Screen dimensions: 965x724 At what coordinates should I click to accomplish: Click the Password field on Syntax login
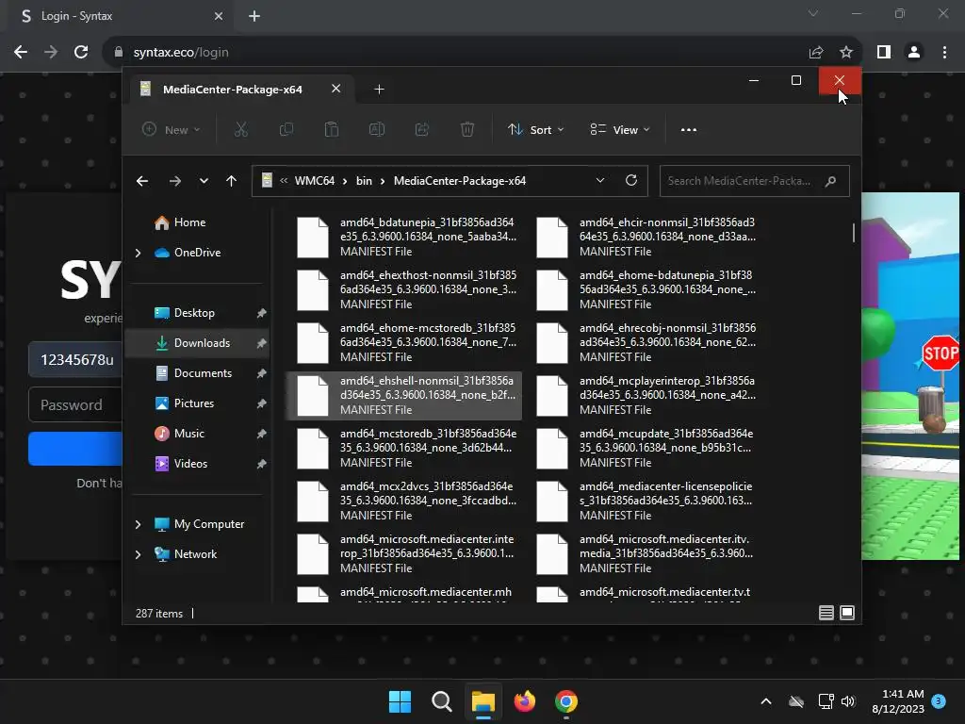tap(75, 404)
